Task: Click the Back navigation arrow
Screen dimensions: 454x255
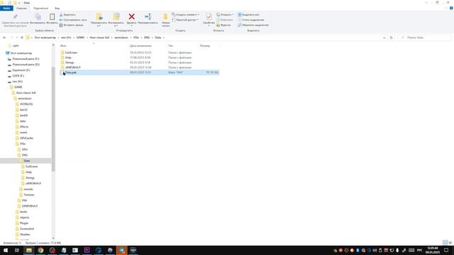Action: [x=4, y=38]
